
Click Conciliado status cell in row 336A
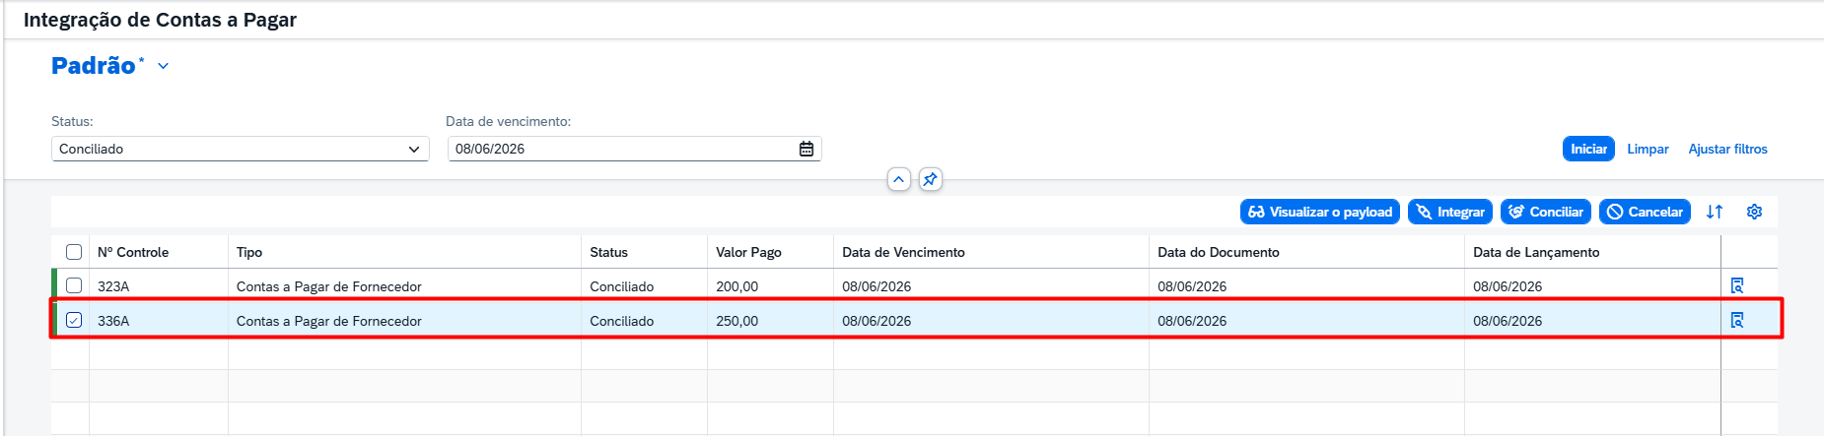[x=644, y=320]
